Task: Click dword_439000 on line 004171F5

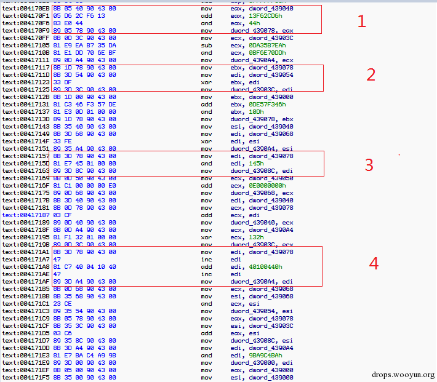Action: (271, 378)
